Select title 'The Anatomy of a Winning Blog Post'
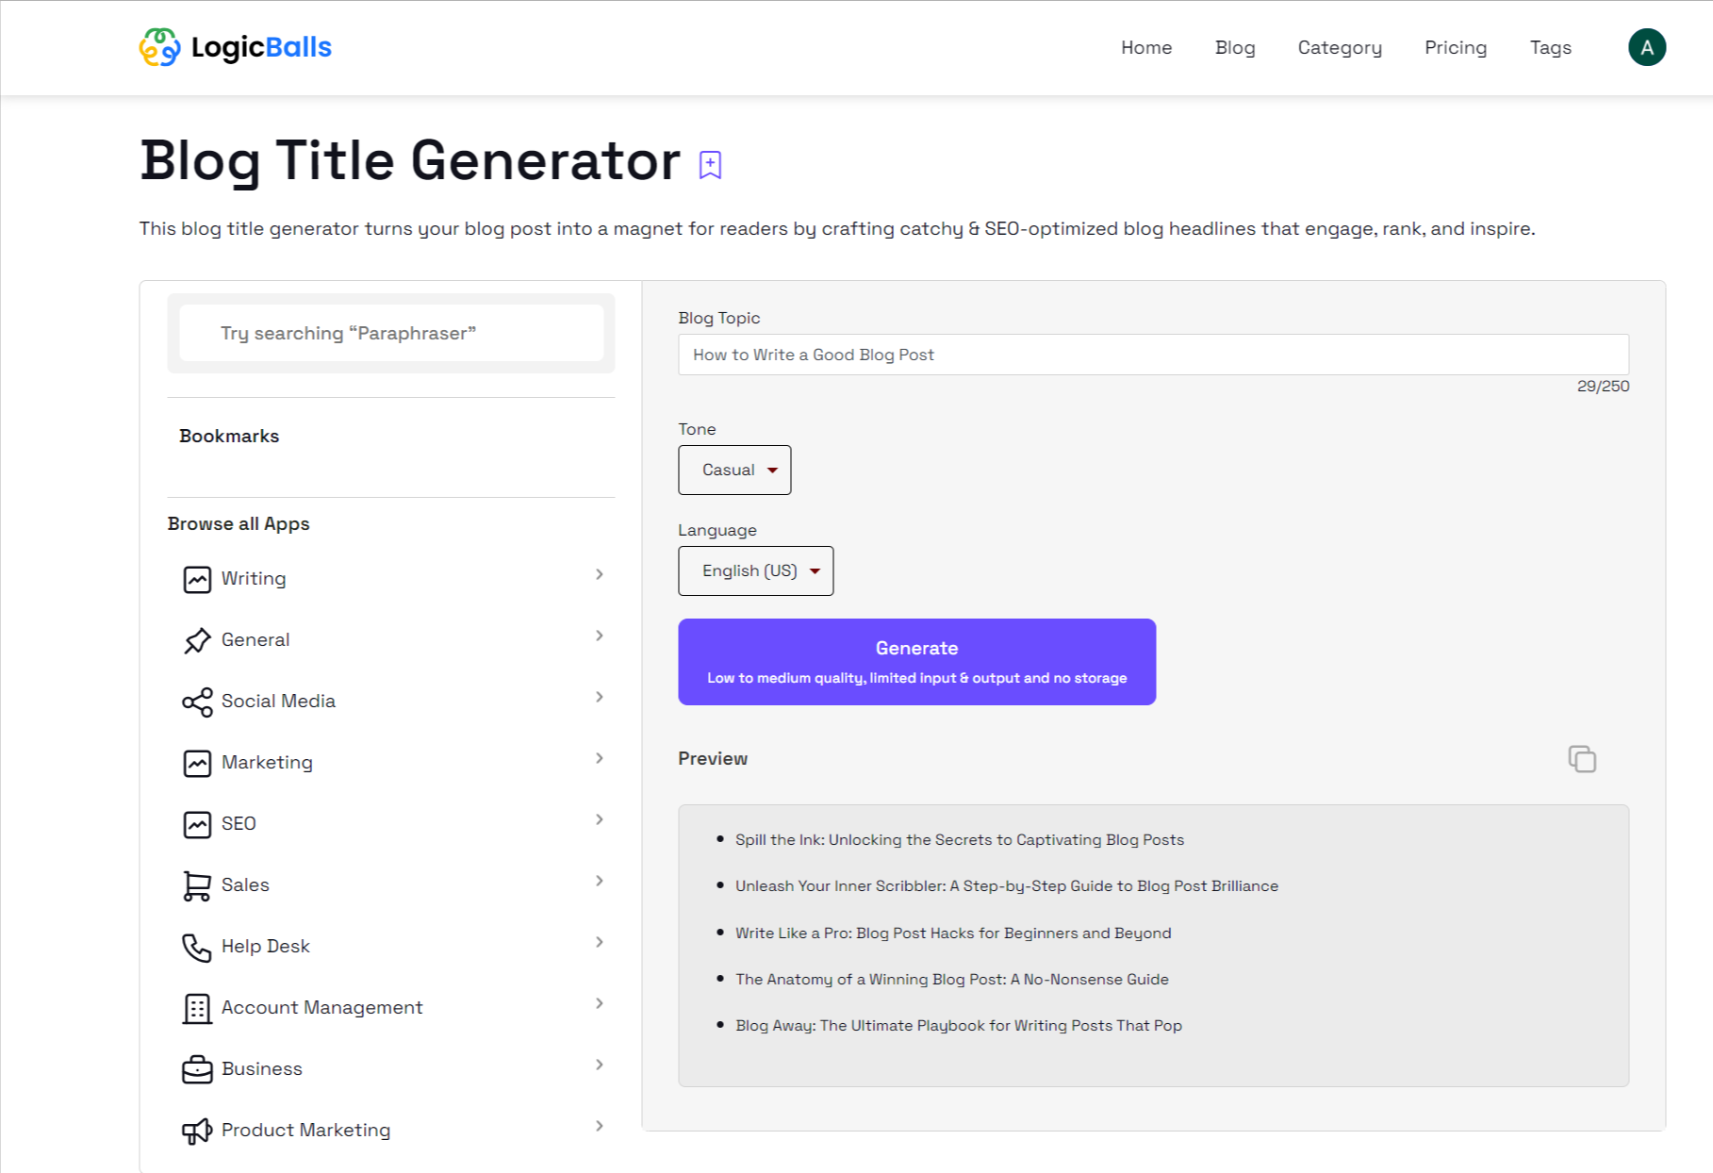The height and width of the screenshot is (1173, 1713). pyautogui.click(x=952, y=979)
